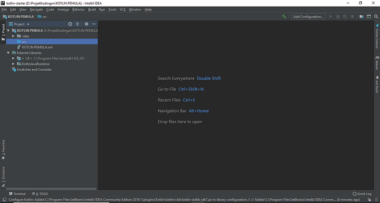Expand the < 1.8 > JDK library node
380x203 pixels.
pyautogui.click(x=13, y=58)
